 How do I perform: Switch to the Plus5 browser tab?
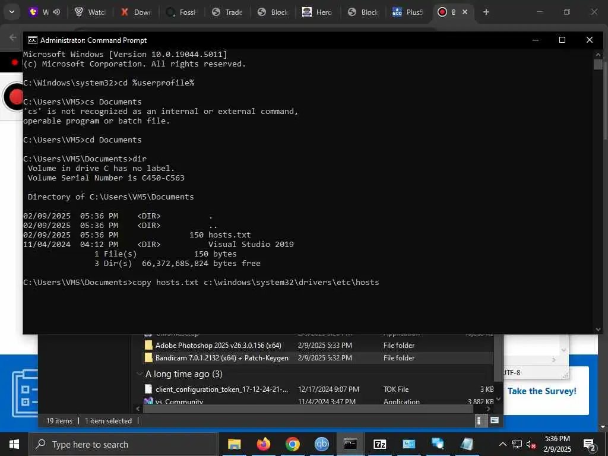(x=408, y=12)
